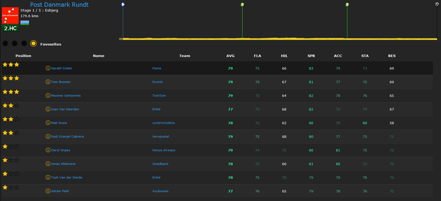Image resolution: width=441 pixels, height=201 pixels.
Task: Open rider Adrien Petit's profile link
Action: click(60, 191)
